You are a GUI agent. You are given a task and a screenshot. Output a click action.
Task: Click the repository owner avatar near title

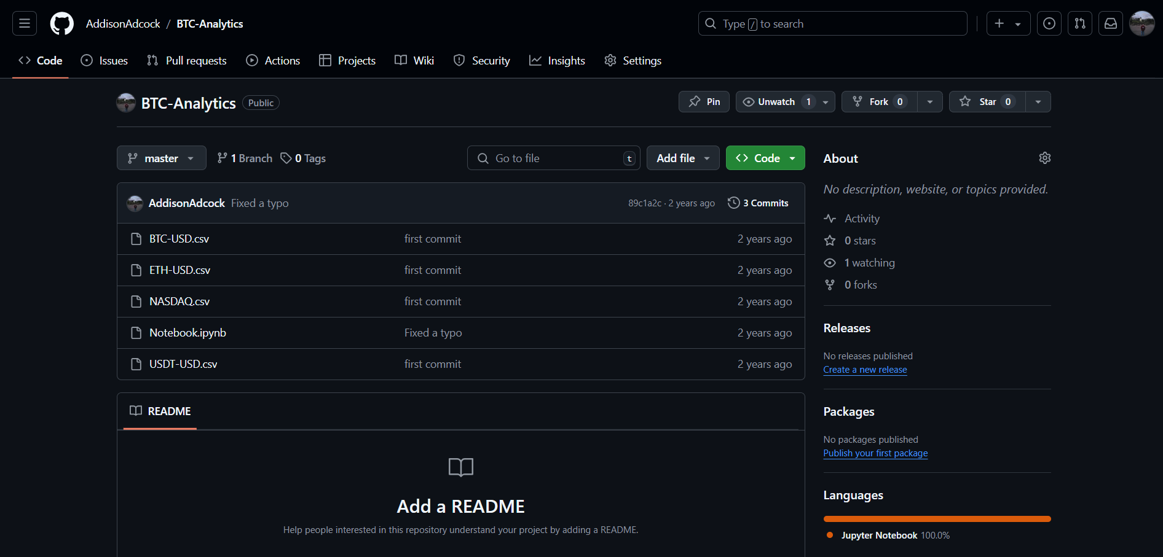[x=126, y=103]
